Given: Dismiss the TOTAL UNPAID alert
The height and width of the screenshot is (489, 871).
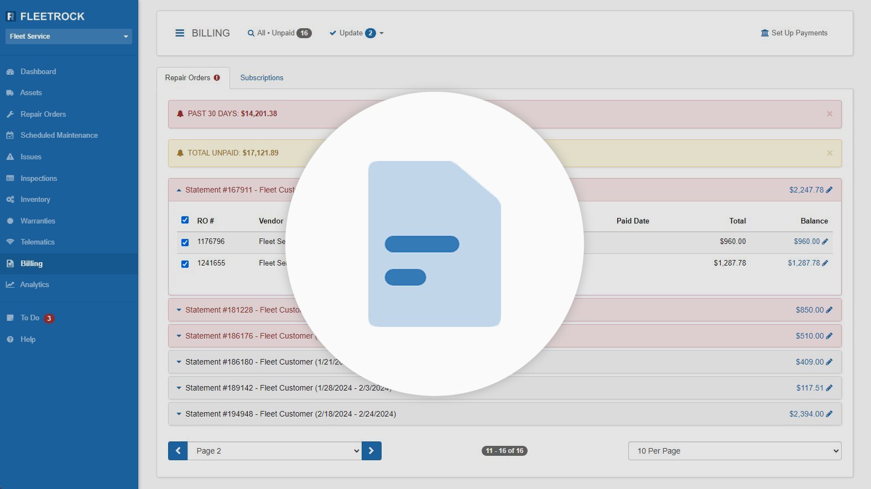Looking at the screenshot, I should click(x=830, y=153).
